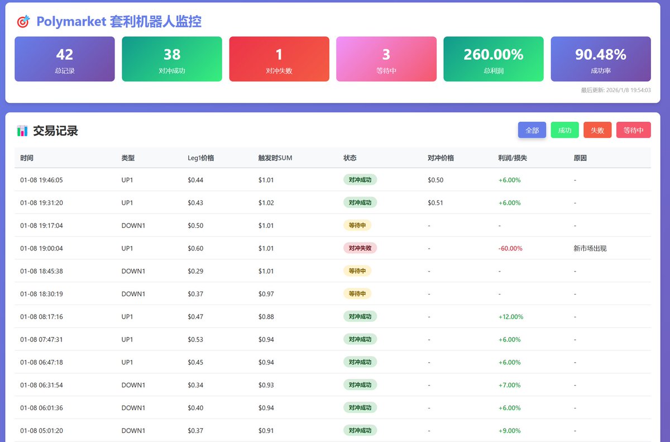Click trigger SUM value $1.02
The width and height of the screenshot is (670, 442).
(x=266, y=203)
